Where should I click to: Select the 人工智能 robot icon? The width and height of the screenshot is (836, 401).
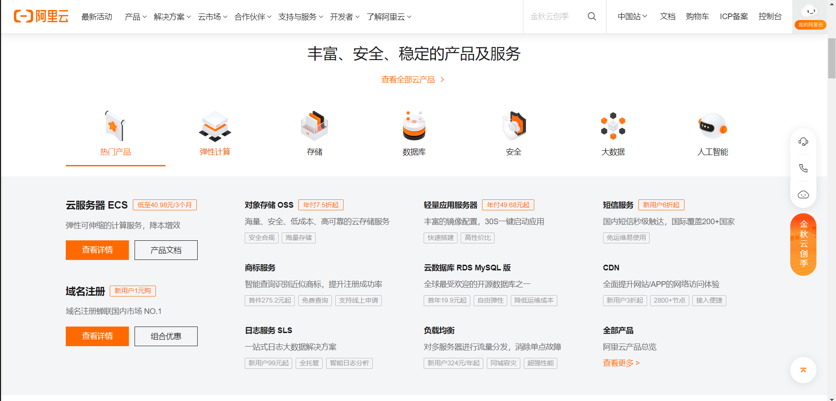pos(713,126)
